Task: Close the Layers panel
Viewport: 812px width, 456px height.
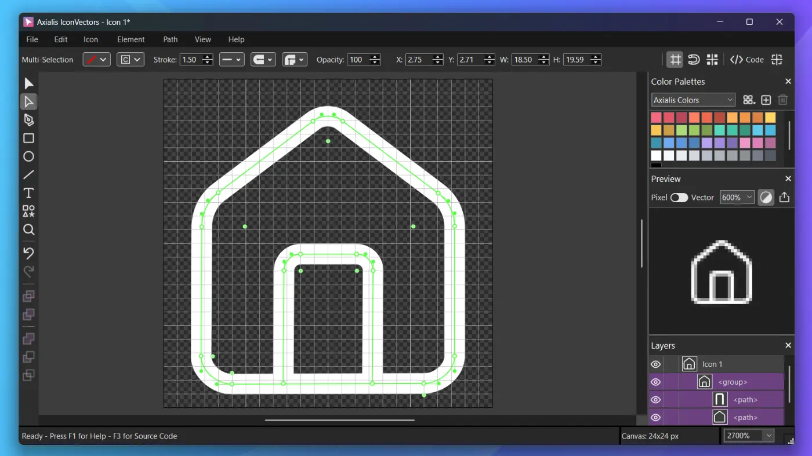Action: (x=788, y=345)
